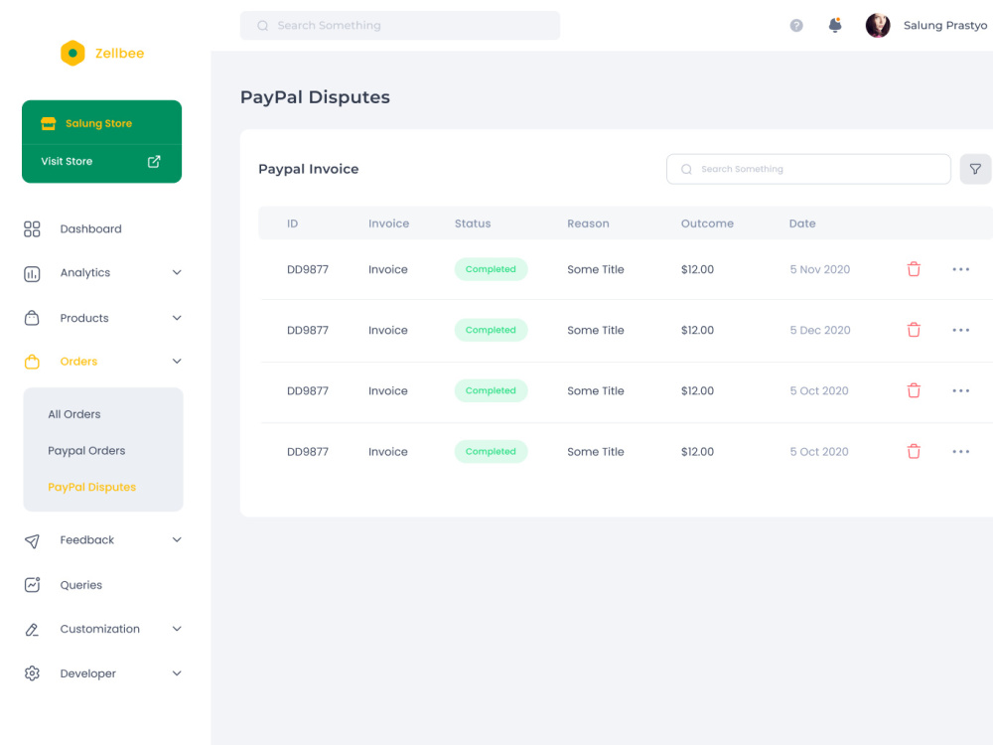Click the Paypal Invoice search field

pos(808,169)
